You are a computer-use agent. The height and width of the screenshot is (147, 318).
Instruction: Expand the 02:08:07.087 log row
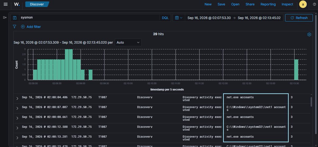[17, 108]
